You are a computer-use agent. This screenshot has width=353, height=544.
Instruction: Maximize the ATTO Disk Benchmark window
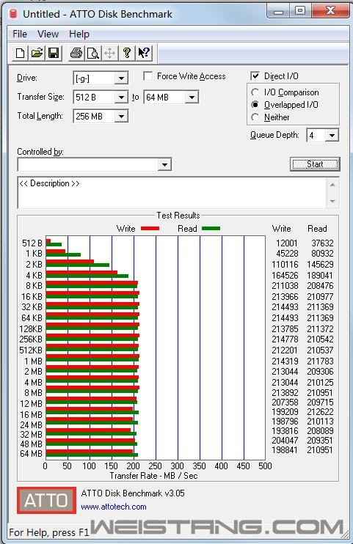coord(300,12)
